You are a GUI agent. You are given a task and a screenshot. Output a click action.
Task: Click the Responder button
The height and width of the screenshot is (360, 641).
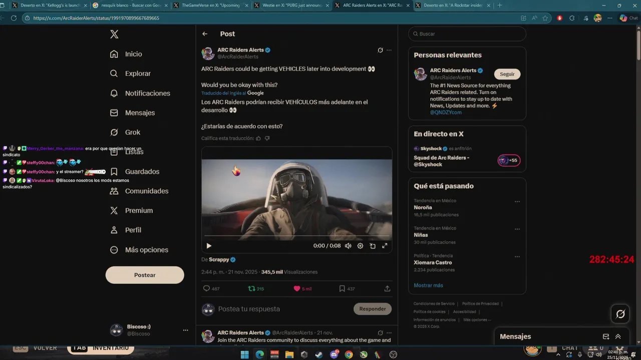click(x=373, y=309)
